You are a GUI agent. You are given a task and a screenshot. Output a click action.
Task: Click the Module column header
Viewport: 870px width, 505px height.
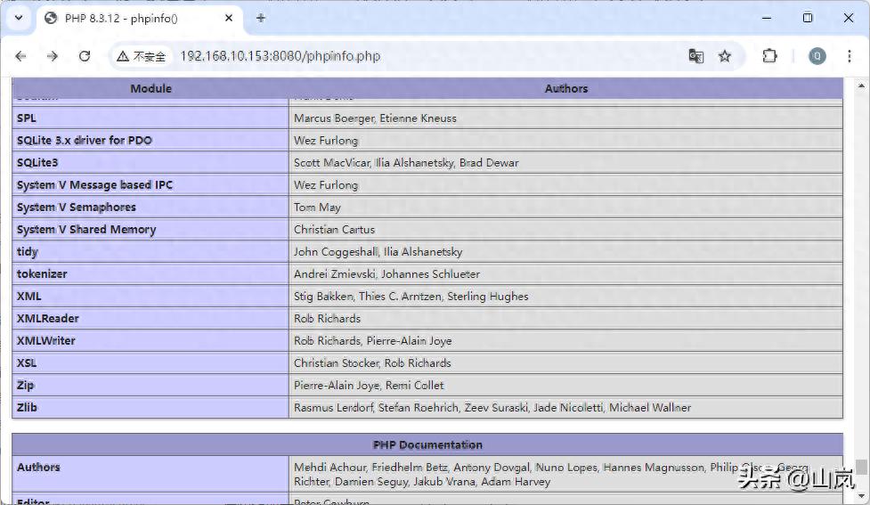pyautogui.click(x=150, y=89)
